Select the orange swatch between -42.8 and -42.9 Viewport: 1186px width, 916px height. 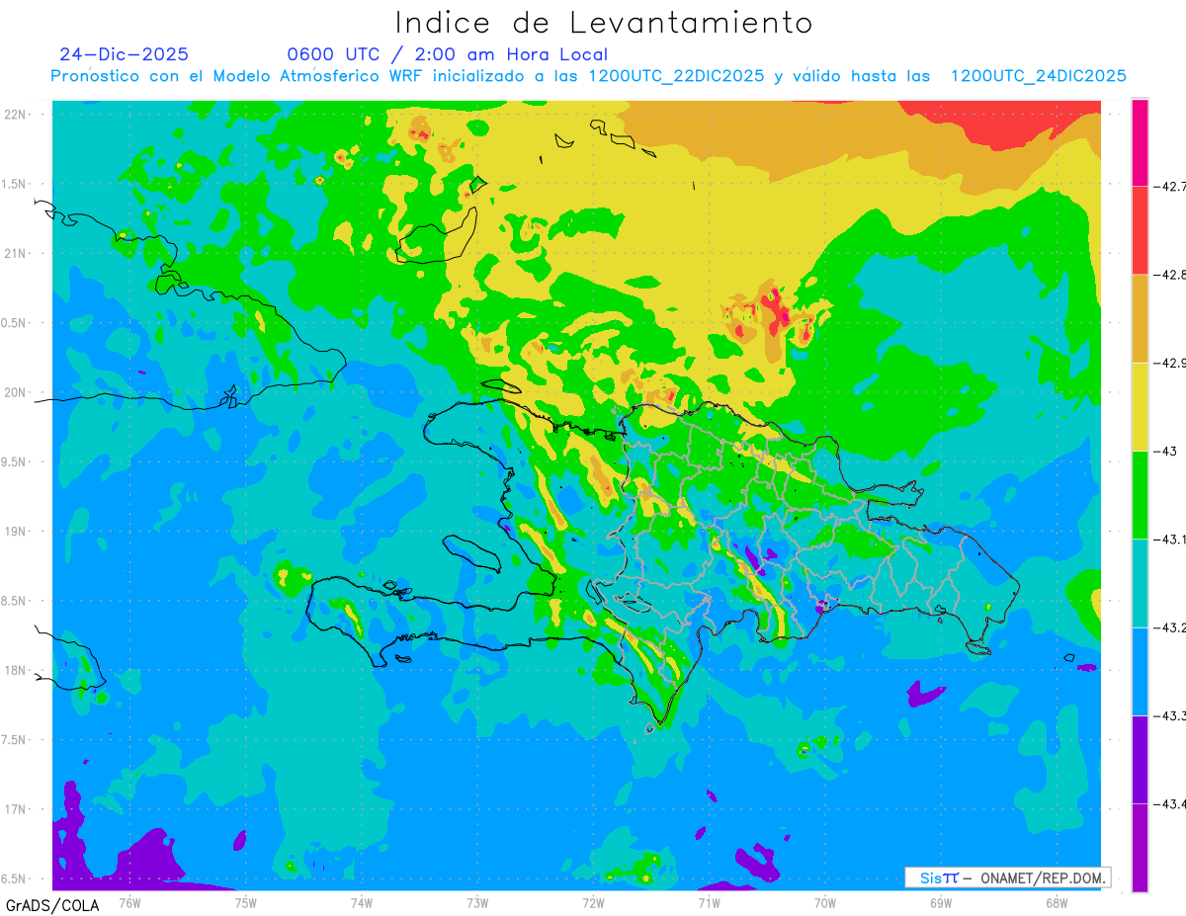tap(1140, 318)
